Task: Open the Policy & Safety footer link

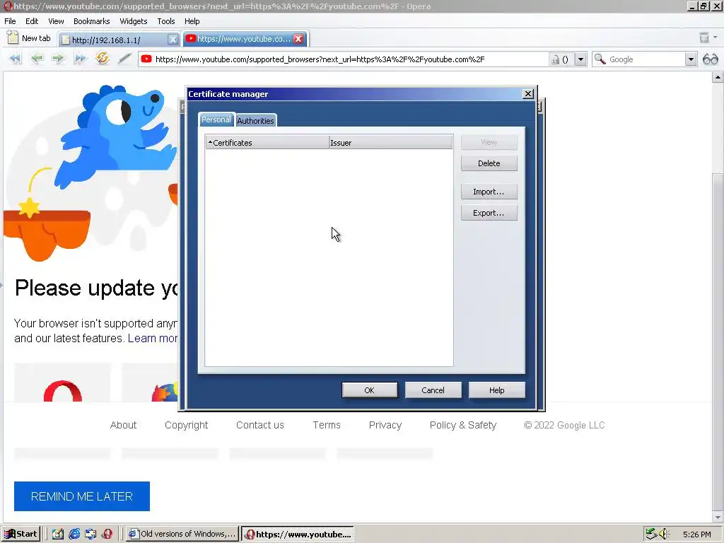Action: pos(463,425)
